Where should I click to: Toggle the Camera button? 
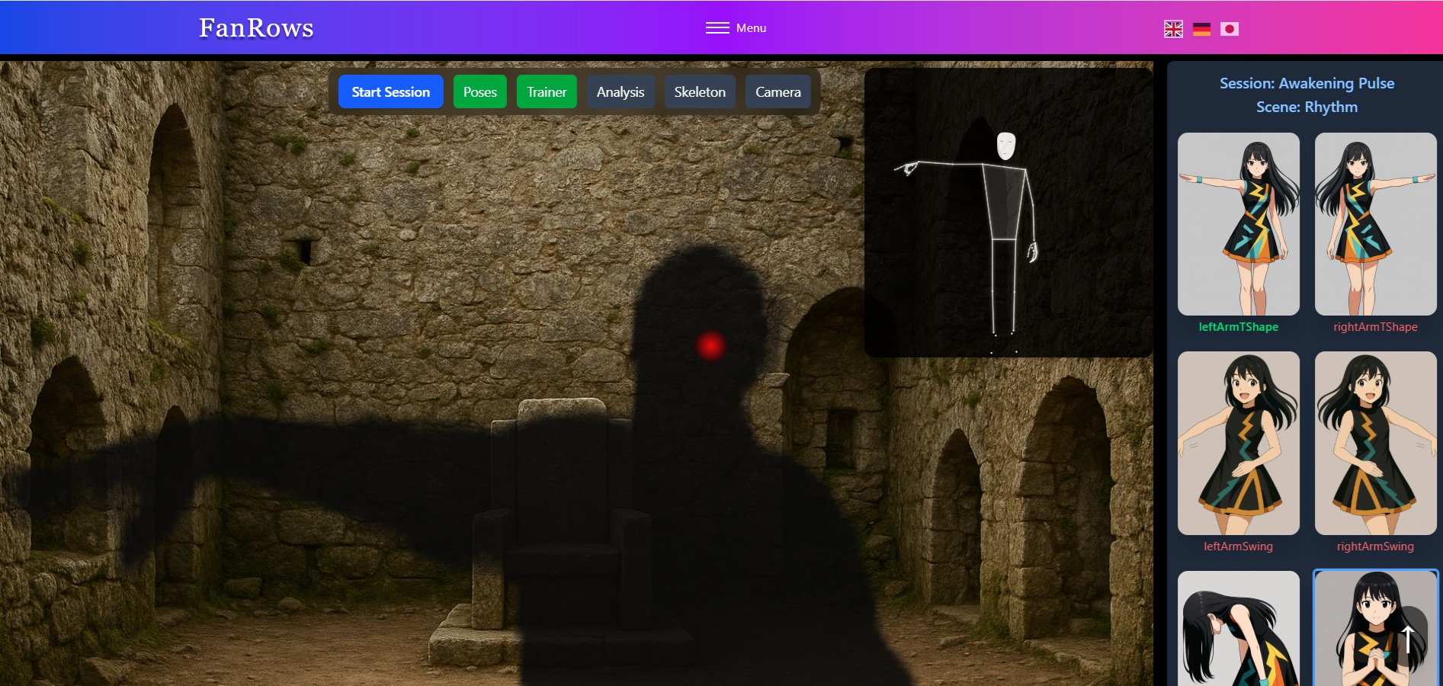click(778, 92)
